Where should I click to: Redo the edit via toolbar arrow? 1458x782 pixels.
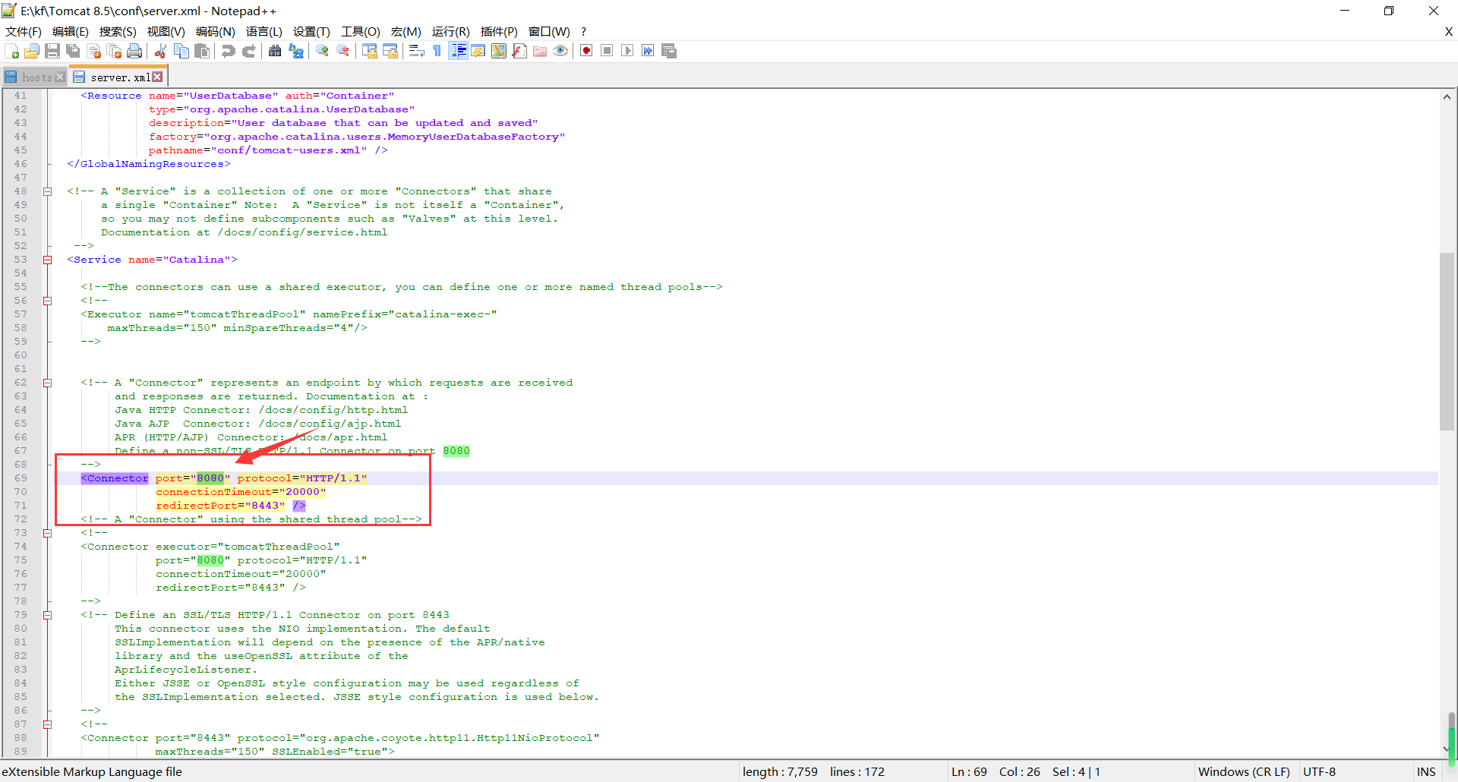pos(248,51)
